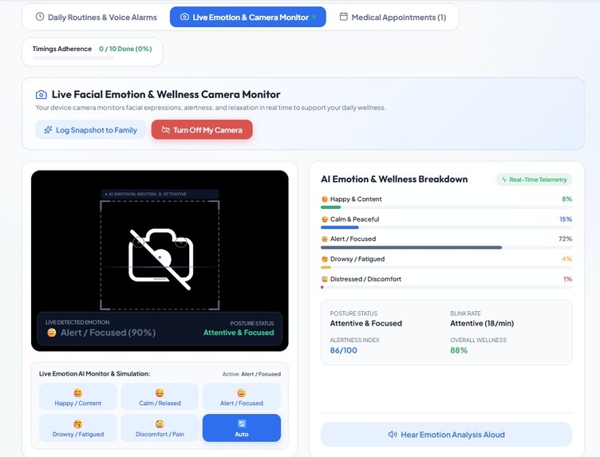
Task: Open Medical Appointments (1) tab
Action: pyautogui.click(x=393, y=18)
